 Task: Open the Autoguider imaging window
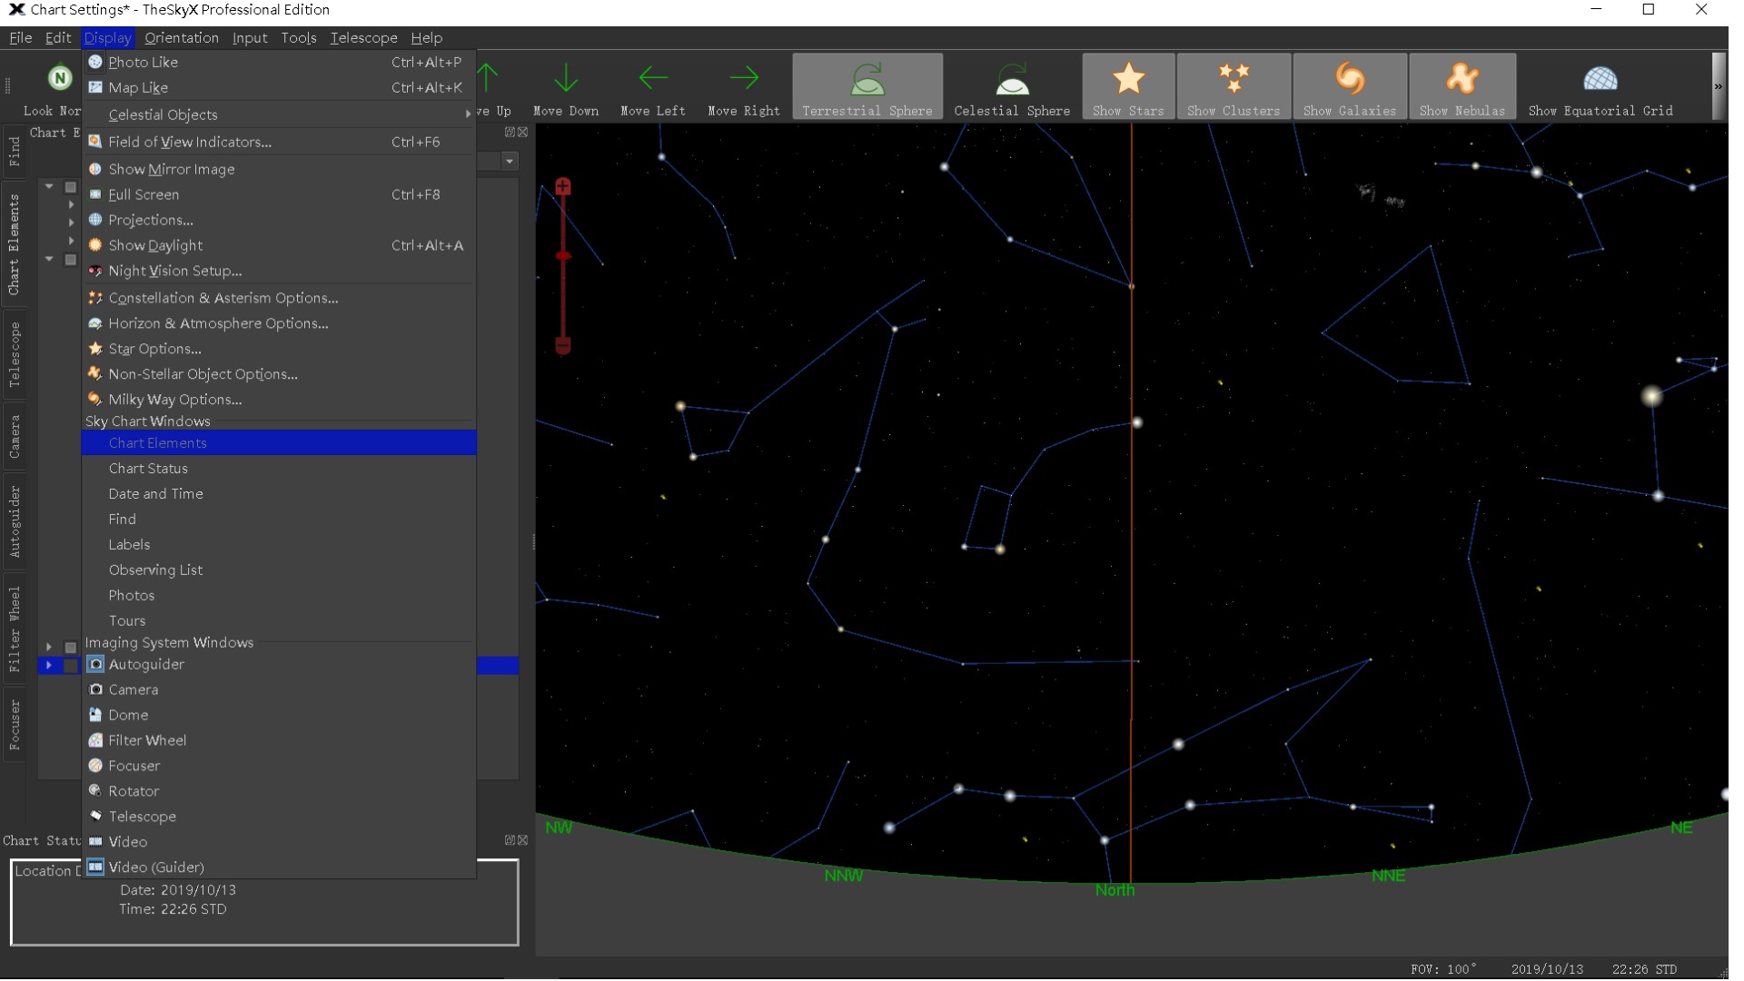coord(279,664)
